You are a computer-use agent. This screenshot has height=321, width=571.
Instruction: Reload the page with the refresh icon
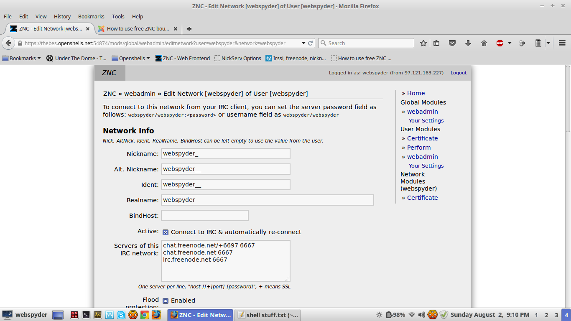(311, 43)
